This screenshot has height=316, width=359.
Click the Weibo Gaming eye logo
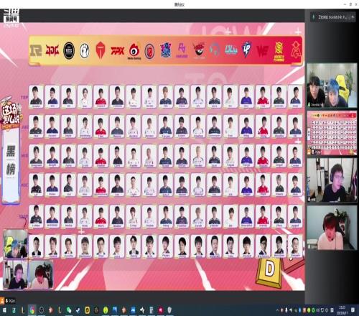pyautogui.click(x=134, y=51)
